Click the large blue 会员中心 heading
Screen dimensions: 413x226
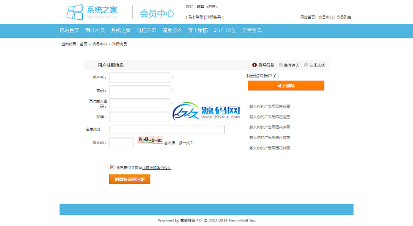click(x=157, y=13)
